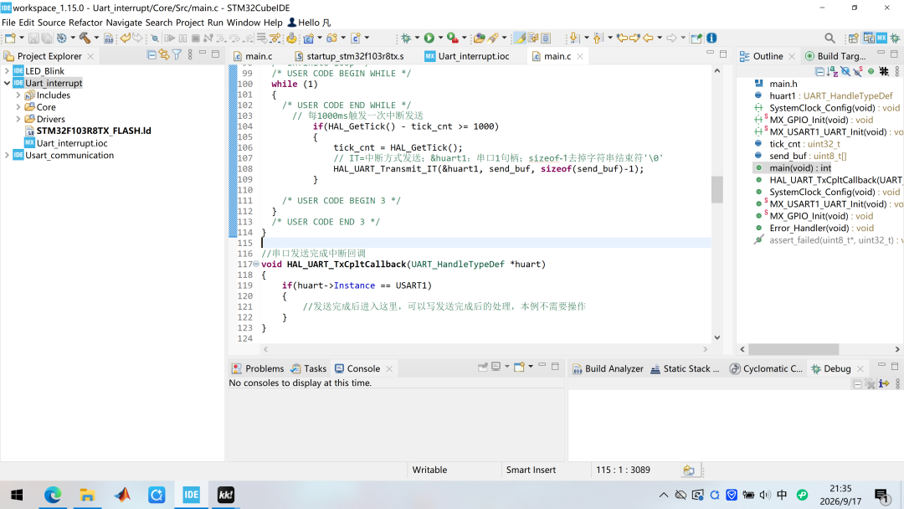Click the Outline horizontal scrollbar thumb
Screen dimensions: 904x509
(x=794, y=349)
